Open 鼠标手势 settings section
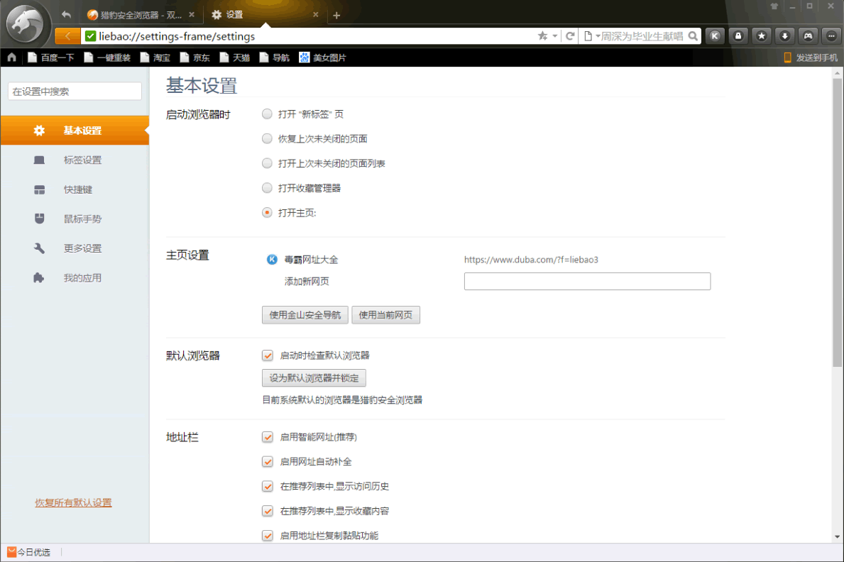This screenshot has height=562, width=844. [x=82, y=219]
